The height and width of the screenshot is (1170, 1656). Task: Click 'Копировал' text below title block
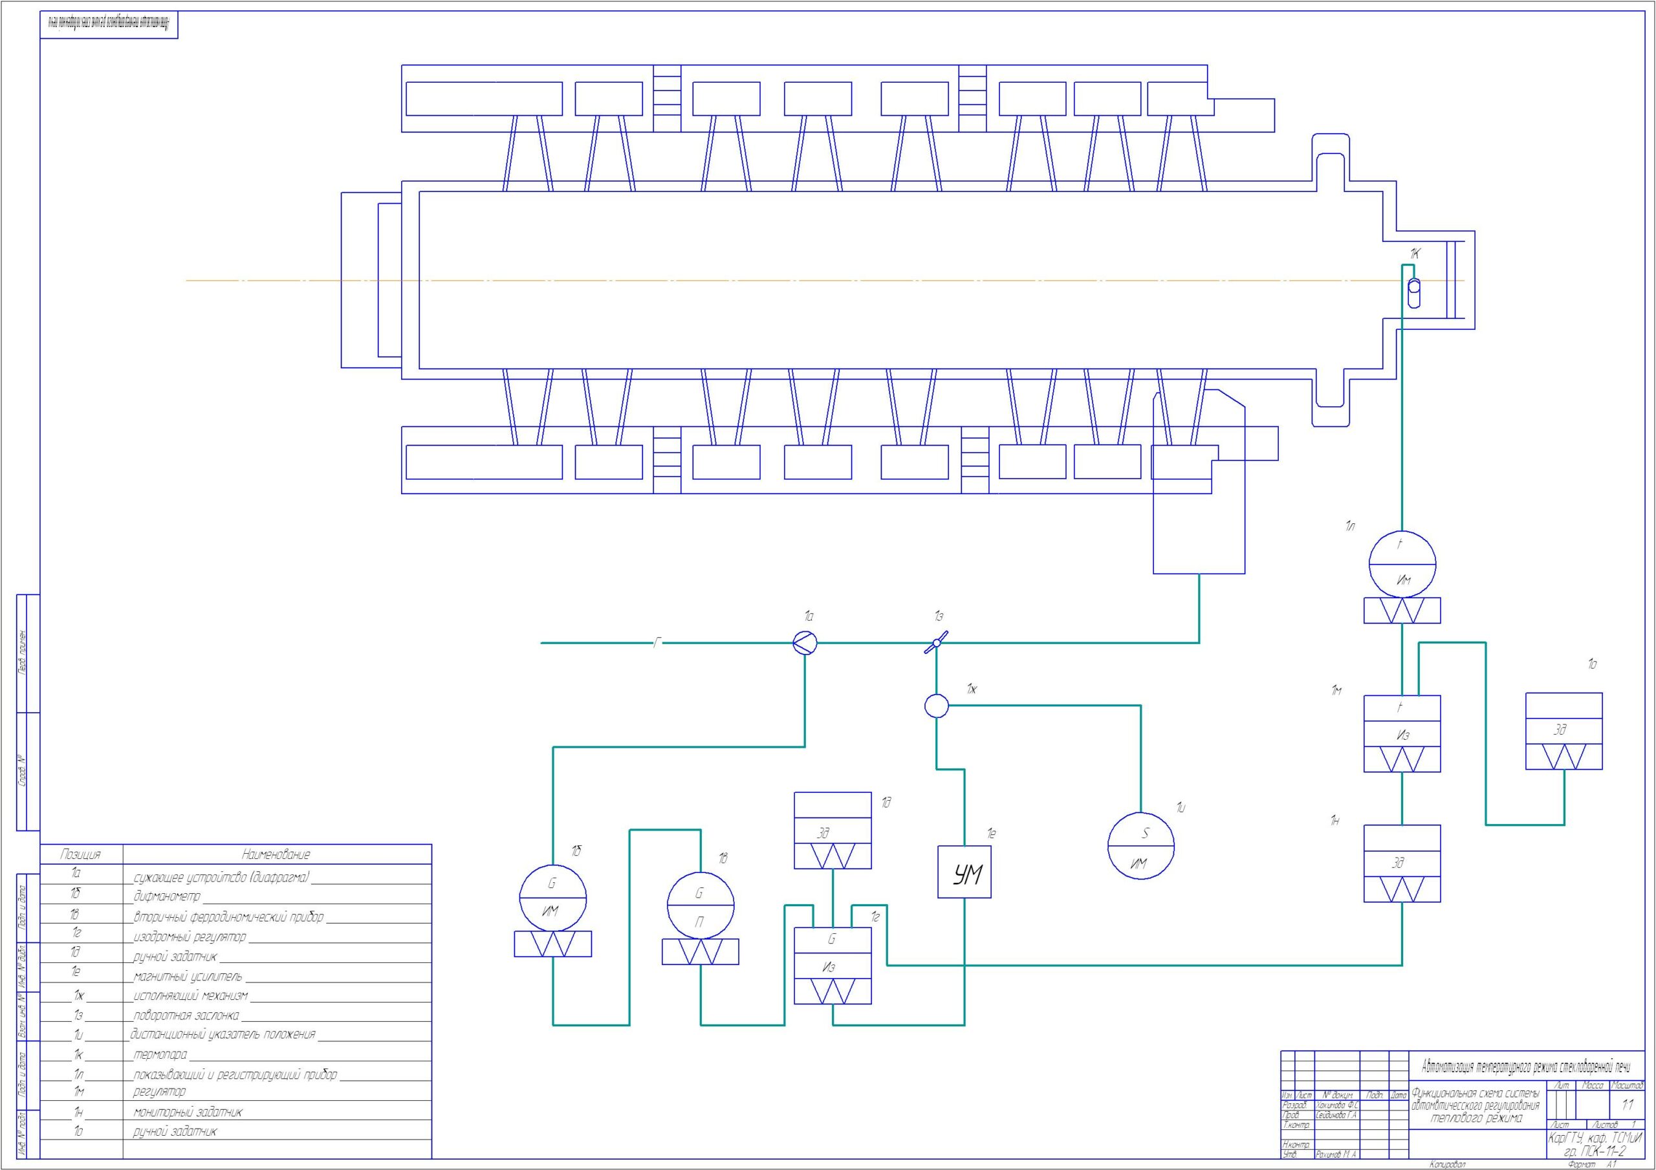point(1447,1164)
